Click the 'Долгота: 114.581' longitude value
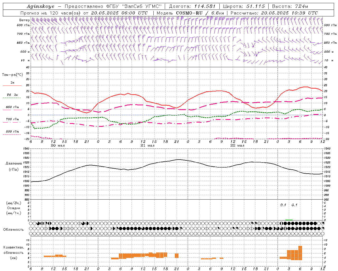 (x=192, y=6)
